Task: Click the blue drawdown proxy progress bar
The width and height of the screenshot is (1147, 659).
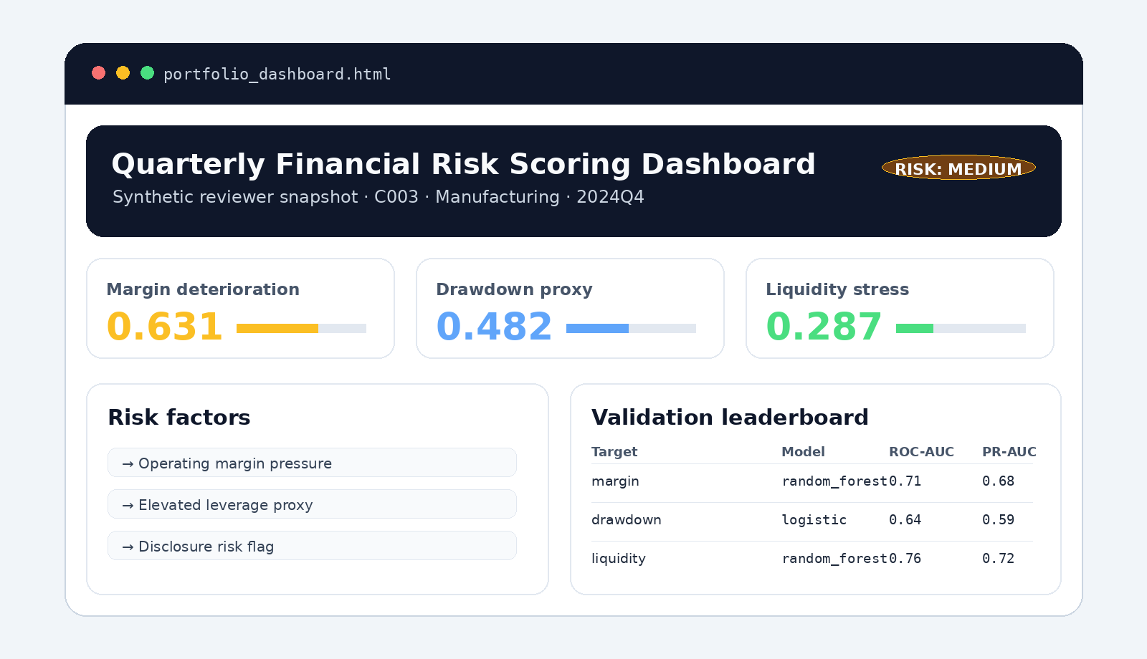Action: pos(631,329)
